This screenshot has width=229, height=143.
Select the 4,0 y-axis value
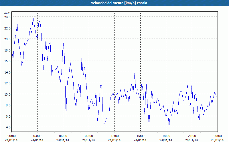point(8,127)
